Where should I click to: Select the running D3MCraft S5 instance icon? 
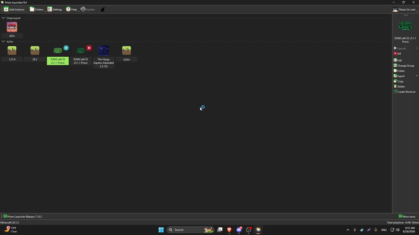[x=58, y=51]
